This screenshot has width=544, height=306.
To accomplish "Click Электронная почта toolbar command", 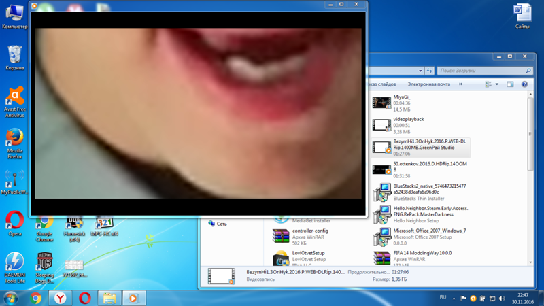I will (x=429, y=84).
